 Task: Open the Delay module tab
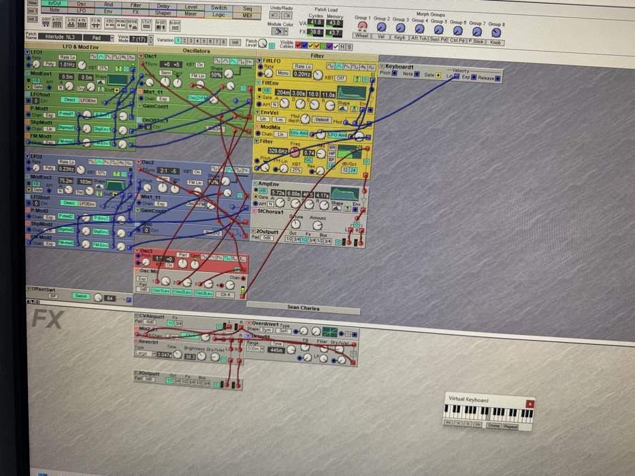click(163, 6)
